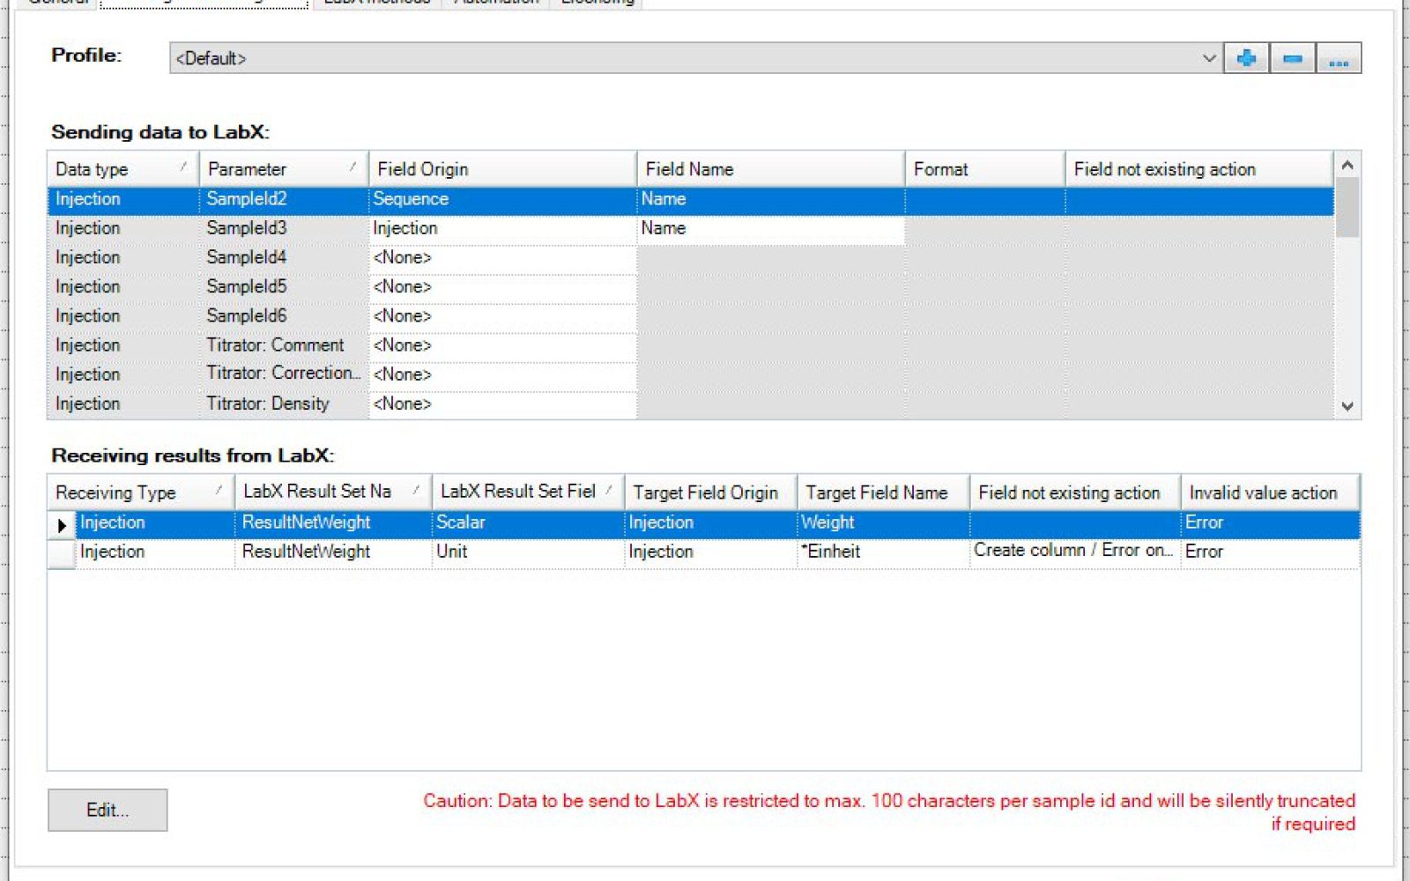
Task: Click the Invalid value action column header
Action: (1270, 492)
